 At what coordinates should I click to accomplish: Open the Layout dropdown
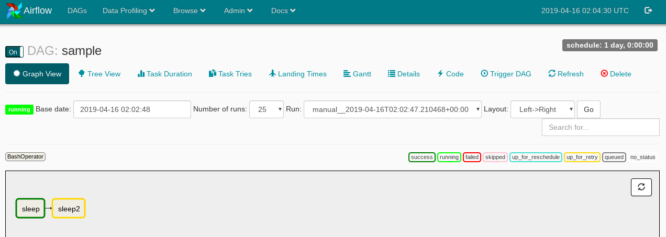pyautogui.click(x=542, y=109)
